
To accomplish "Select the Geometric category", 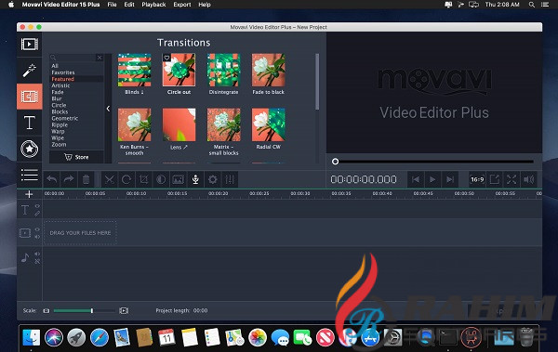I will 65,118.
